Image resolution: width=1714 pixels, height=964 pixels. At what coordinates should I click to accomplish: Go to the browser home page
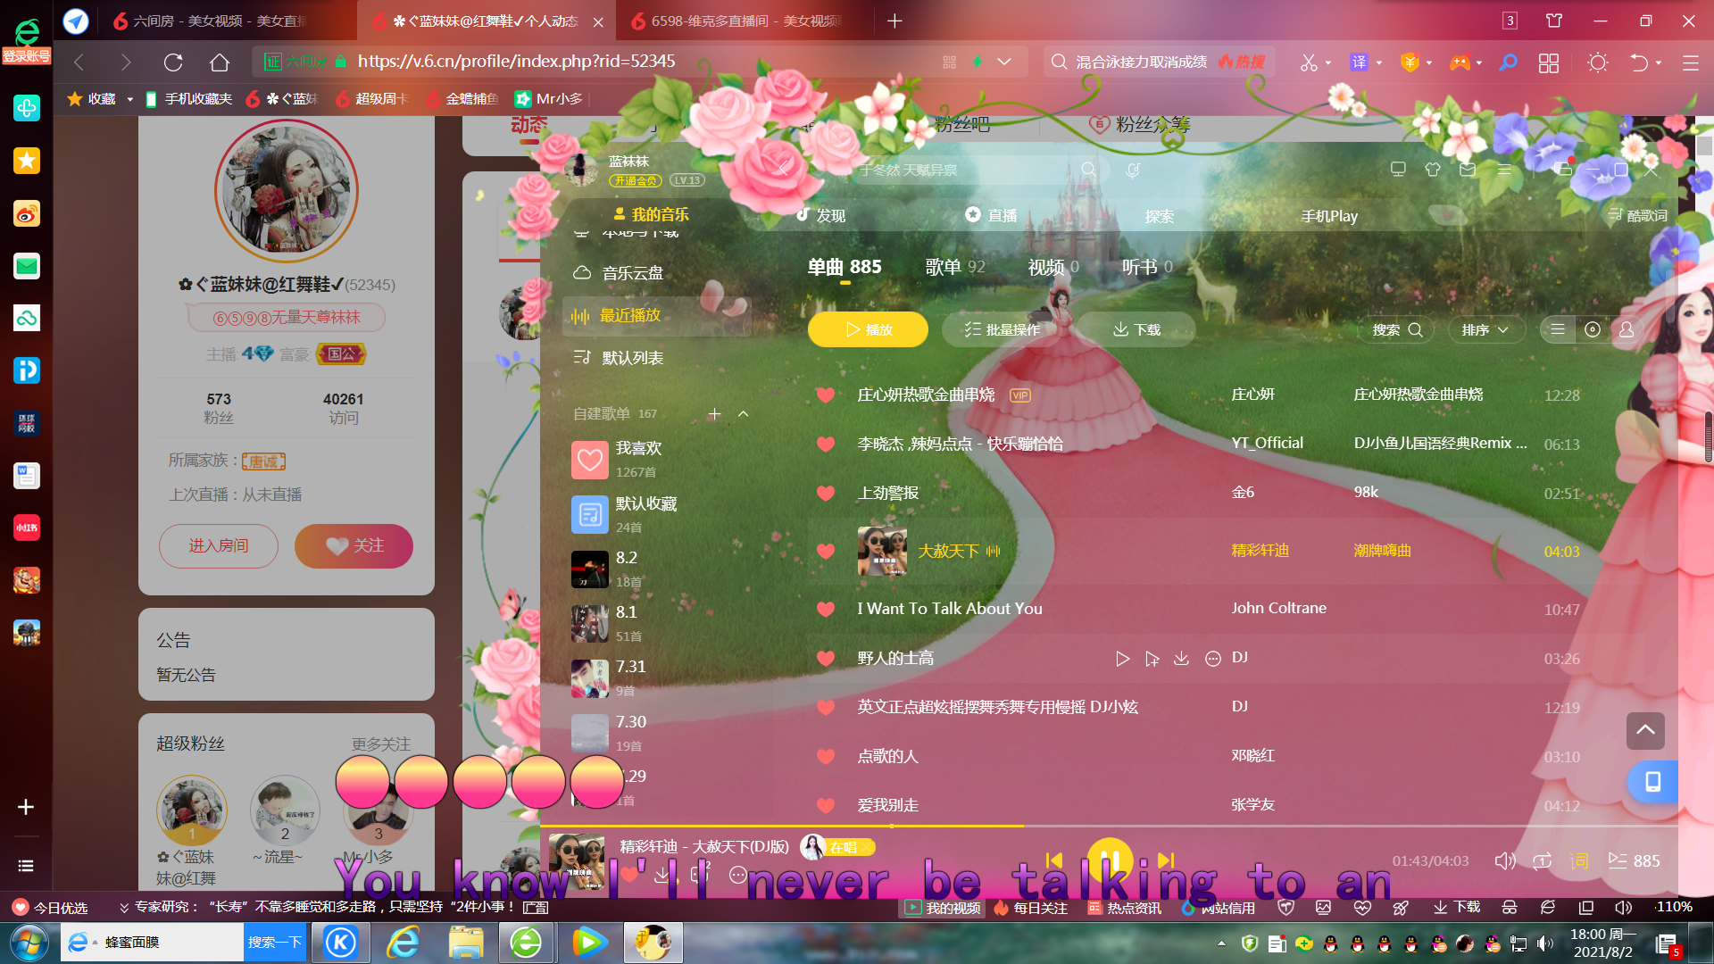220,62
